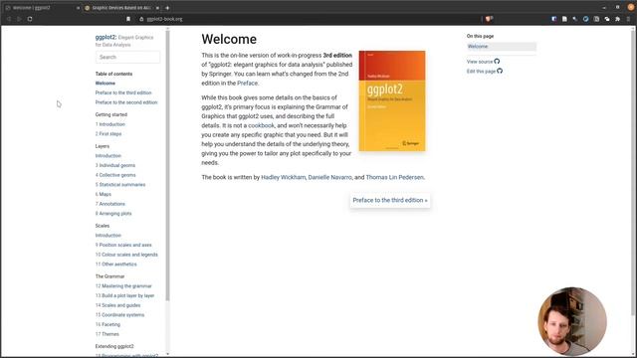
Task: Open chapter 15 Coordinate systems
Action: tap(119, 315)
